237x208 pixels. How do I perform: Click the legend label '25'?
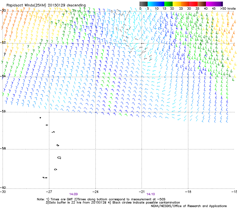point(181,9)
